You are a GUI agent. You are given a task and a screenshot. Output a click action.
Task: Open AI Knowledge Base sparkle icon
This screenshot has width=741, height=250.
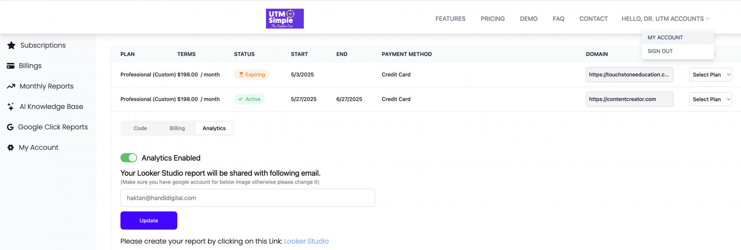coord(11,107)
